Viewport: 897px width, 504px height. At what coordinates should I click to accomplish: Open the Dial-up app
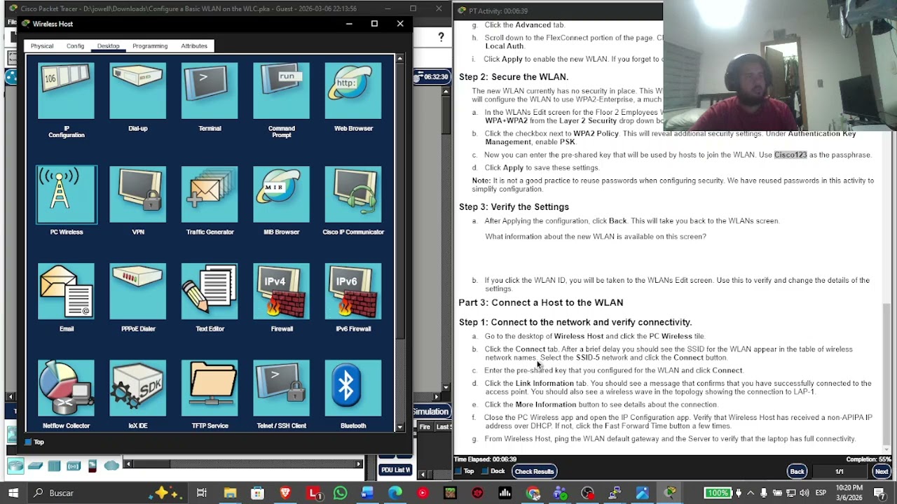pyautogui.click(x=138, y=97)
